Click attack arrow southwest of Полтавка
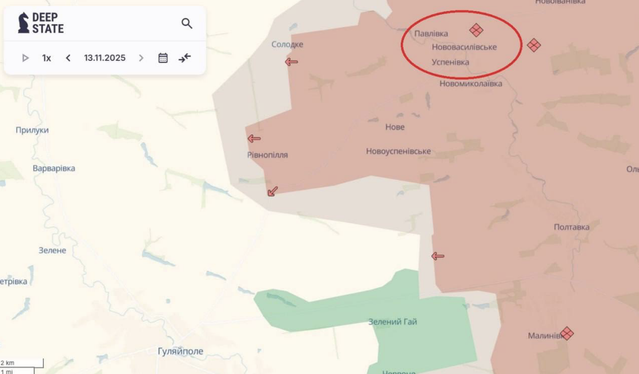Screen dimensions: 639x374 pyautogui.click(x=438, y=256)
